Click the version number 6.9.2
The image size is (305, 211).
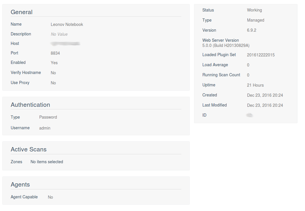pos(251,30)
